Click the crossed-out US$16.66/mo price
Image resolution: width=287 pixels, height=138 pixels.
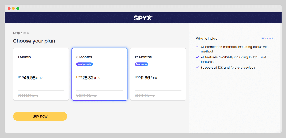[145, 96]
